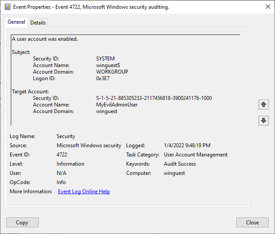Image resolution: width=275 pixels, height=234 pixels.
Task: Click the Task Category User Account Management value
Action: (x=195, y=155)
